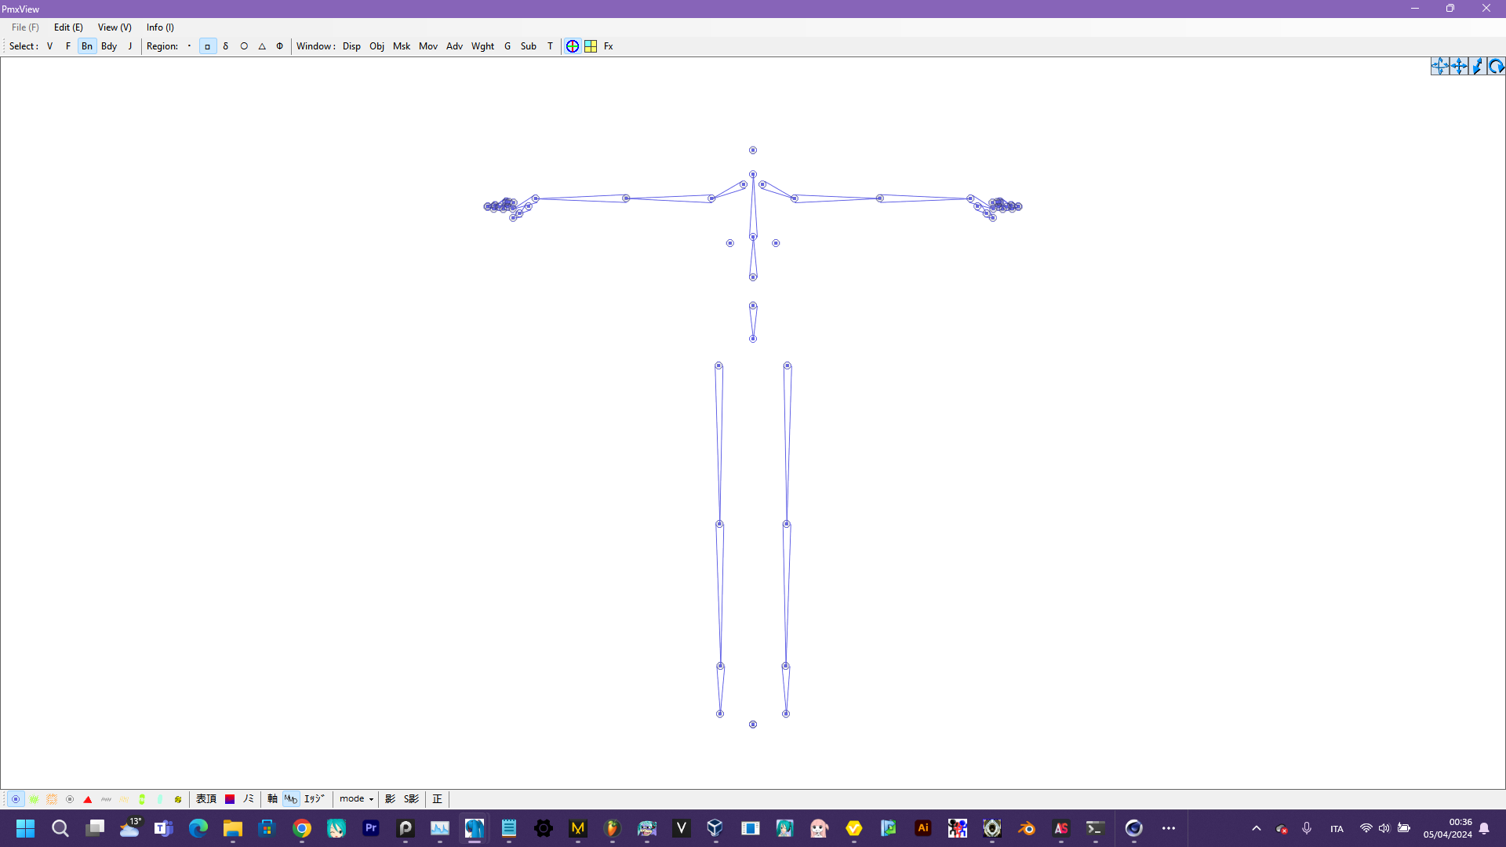Click the yellow four-pane view icon
Screen dimensions: 1506x847
tap(591, 46)
